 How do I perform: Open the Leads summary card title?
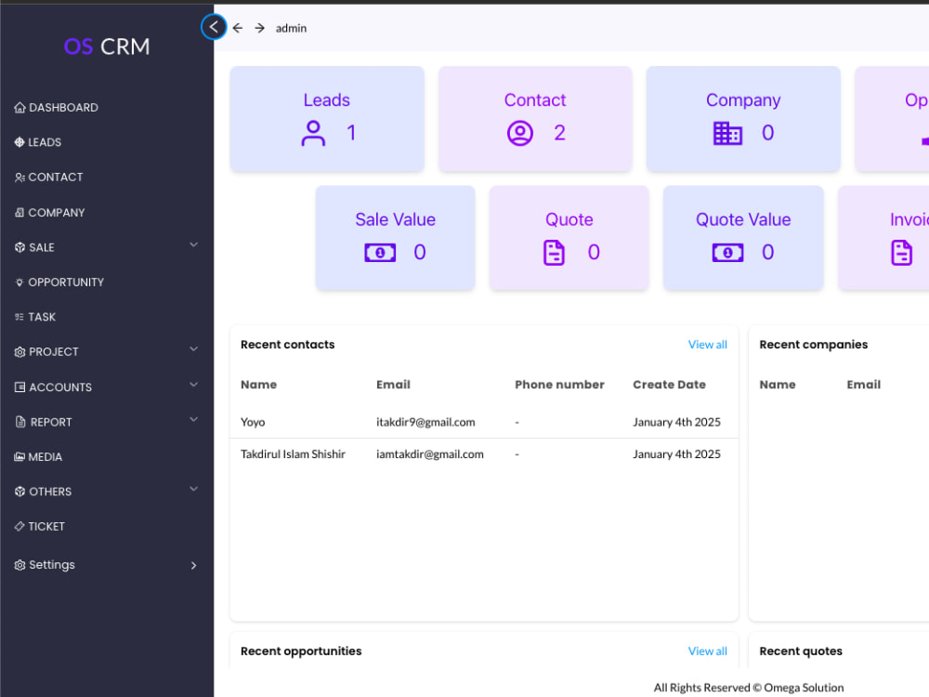326,99
